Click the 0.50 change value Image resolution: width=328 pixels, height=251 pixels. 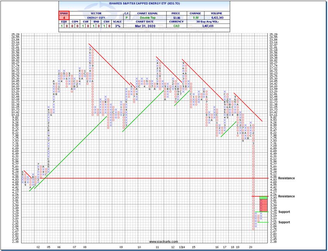(x=196, y=18)
